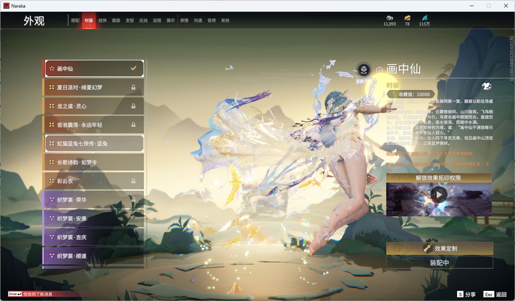
Task: Click the Naraka app icon in the title bar
Action: (6, 6)
